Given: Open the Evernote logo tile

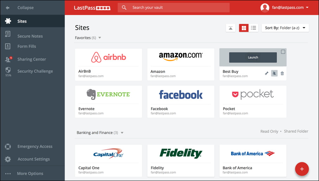Looking at the screenshot, I should click(108, 94).
